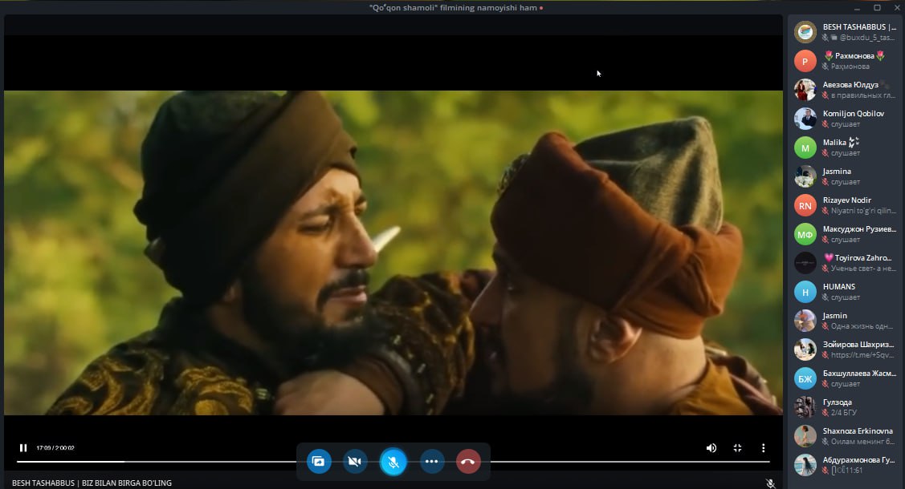Select participant Rizayev Nodir
This screenshot has height=489, width=905.
click(845, 205)
